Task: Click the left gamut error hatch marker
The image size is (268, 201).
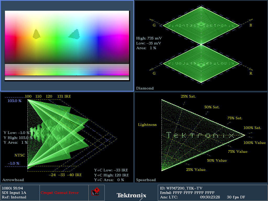Action: [x=36, y=34]
